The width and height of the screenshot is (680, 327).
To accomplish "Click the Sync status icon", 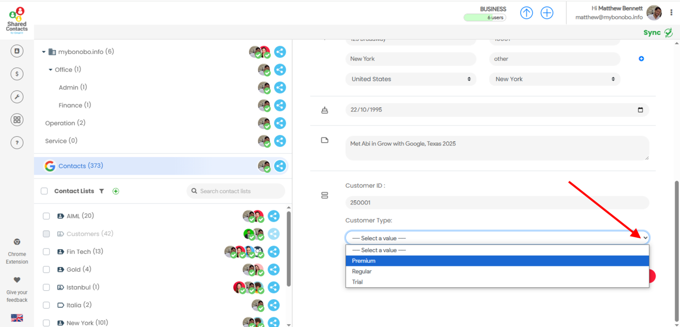I will click(668, 33).
